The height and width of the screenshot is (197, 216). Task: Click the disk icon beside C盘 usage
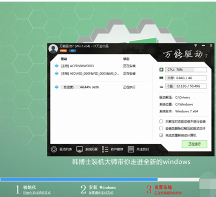[x=161, y=86]
